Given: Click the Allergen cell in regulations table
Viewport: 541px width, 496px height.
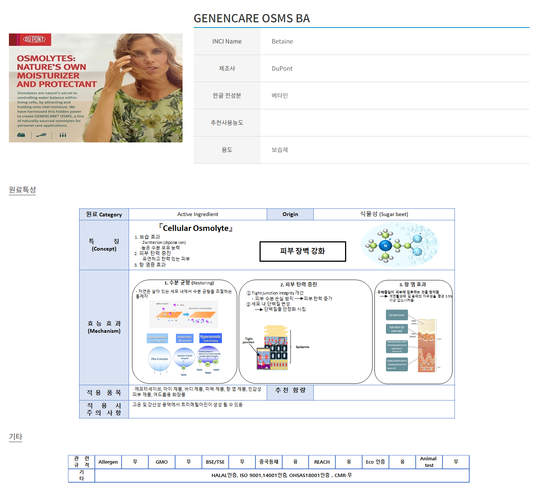Looking at the screenshot, I should click(x=108, y=462).
